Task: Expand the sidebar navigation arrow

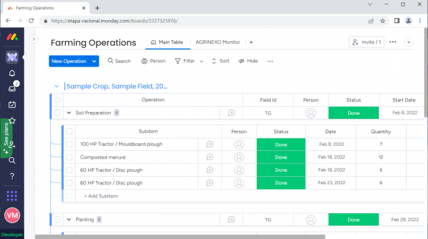Action: 34,39
